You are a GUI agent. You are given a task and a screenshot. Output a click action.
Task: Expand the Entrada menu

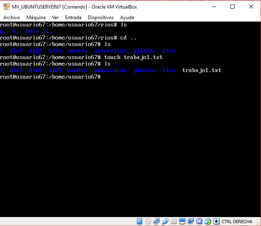pos(73,18)
